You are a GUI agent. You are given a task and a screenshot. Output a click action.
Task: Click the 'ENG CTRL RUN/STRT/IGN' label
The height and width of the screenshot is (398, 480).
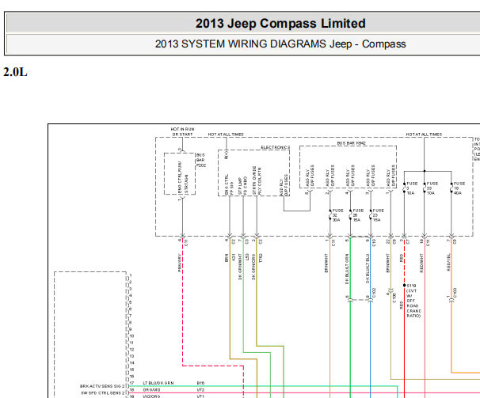[x=183, y=178]
